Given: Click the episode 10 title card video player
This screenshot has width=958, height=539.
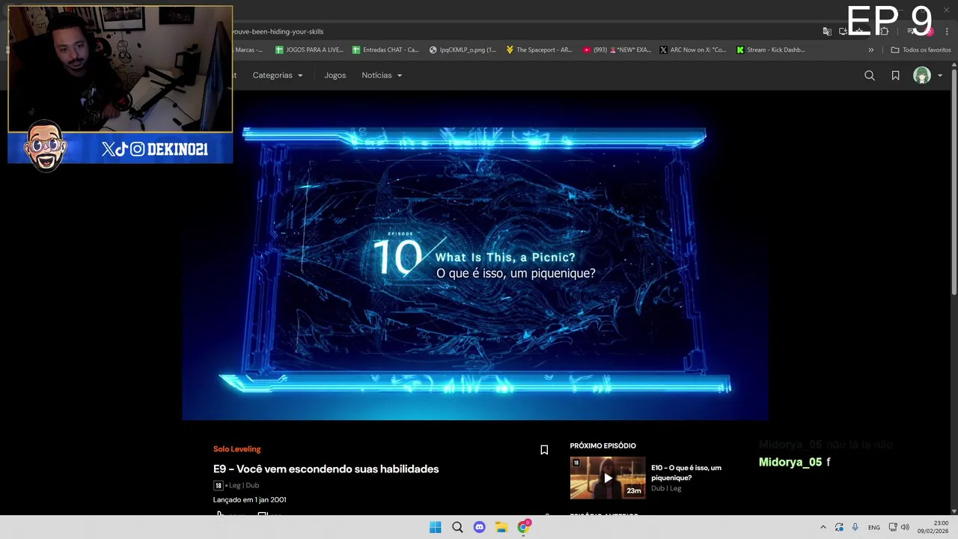Looking at the screenshot, I should click(475, 255).
